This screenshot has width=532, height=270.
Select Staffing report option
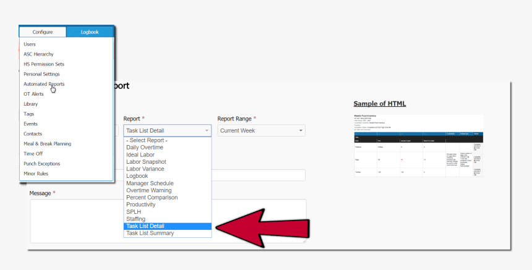167,219
